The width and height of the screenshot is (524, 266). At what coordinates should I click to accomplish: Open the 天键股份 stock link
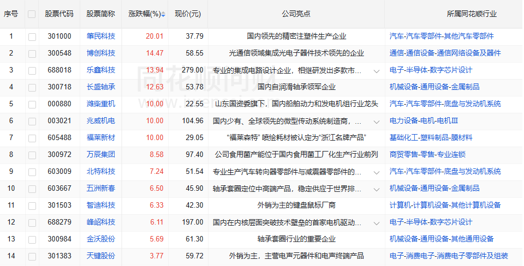(101, 256)
